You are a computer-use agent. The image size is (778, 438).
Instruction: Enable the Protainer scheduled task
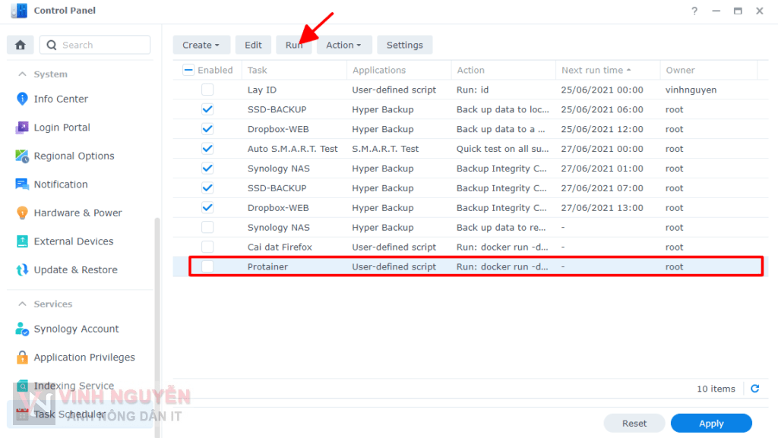click(x=207, y=266)
